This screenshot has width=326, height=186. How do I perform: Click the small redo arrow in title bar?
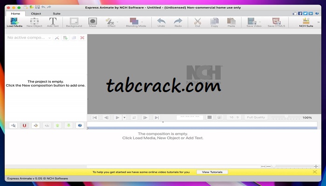click(x=49, y=7)
